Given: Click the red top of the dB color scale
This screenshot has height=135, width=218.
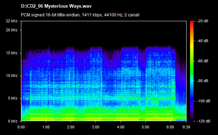Looking at the screenshot, I should point(192,22).
